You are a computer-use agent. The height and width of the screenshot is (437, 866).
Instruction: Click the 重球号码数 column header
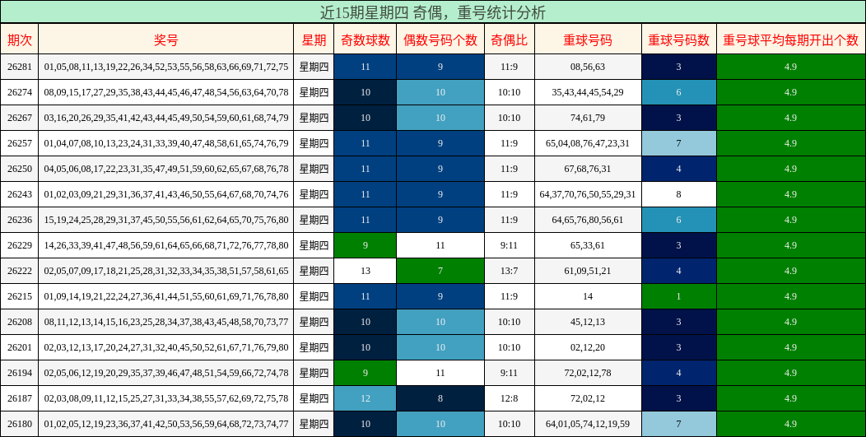tap(679, 40)
